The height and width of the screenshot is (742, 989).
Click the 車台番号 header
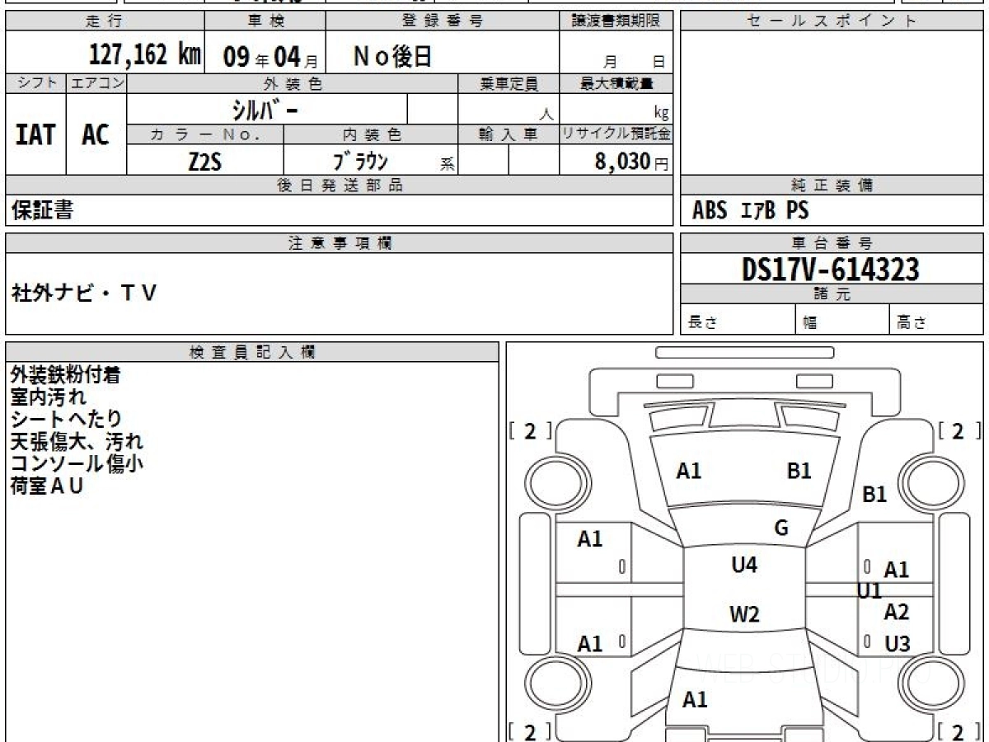[x=832, y=243]
